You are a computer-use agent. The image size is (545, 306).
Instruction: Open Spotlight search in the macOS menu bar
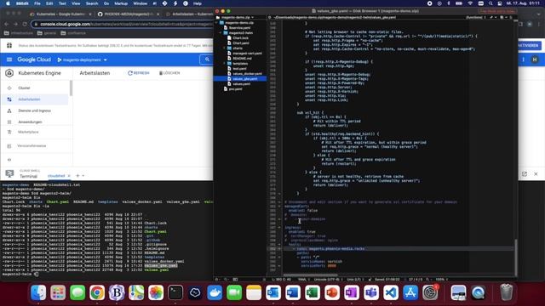coord(490,3)
